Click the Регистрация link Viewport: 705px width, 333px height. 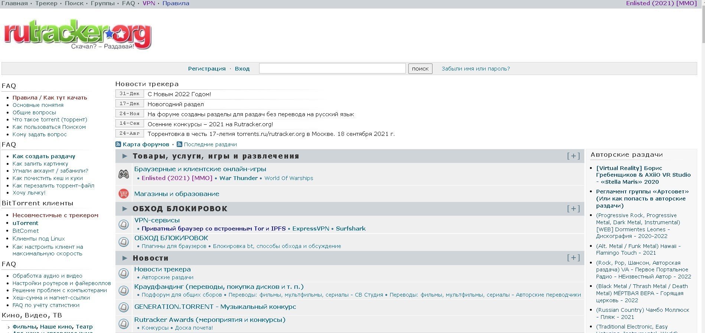[207, 69]
